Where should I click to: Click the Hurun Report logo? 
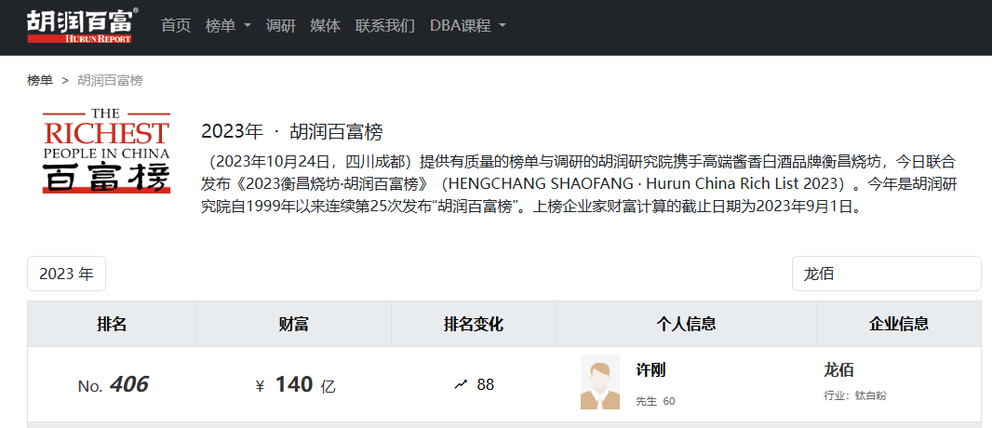pyautogui.click(x=82, y=25)
